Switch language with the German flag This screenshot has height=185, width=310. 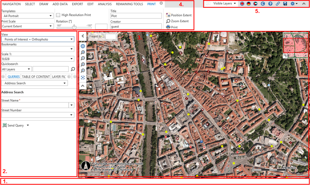(x=249, y=4)
